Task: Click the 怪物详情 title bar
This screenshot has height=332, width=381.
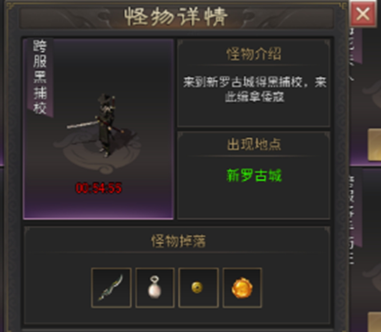Action: point(176,17)
